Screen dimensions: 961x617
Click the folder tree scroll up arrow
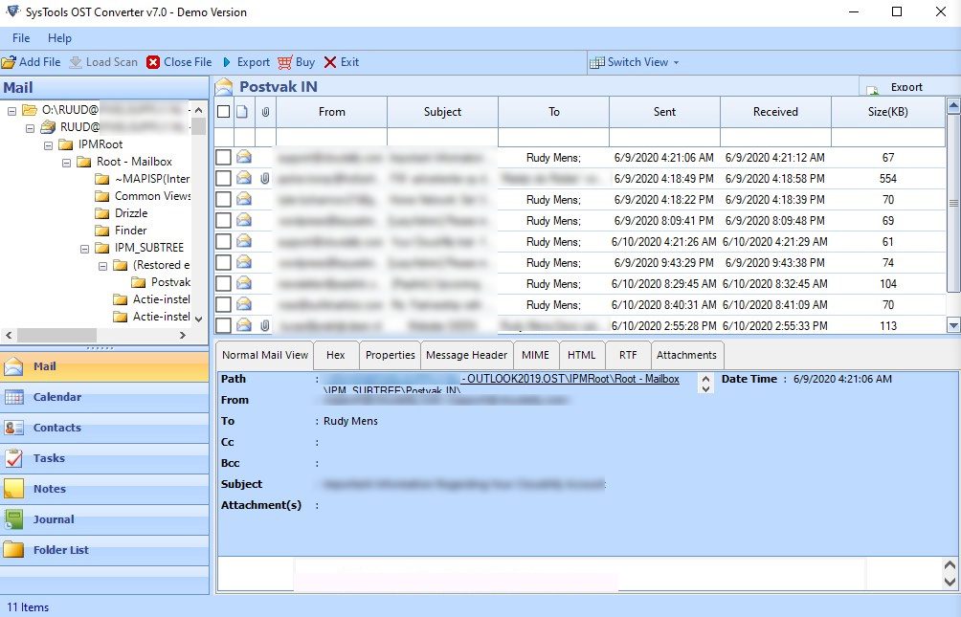point(198,110)
